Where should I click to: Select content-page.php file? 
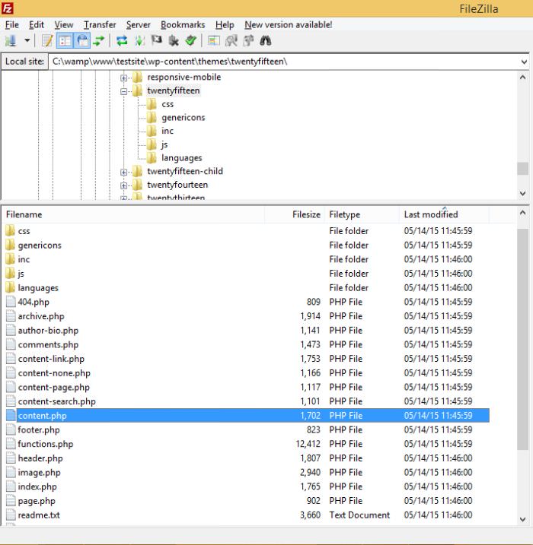click(246, 387)
